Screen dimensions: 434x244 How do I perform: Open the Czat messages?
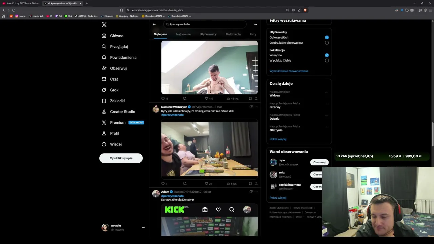(110, 79)
